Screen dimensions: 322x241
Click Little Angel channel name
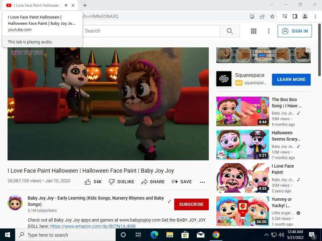(283, 213)
